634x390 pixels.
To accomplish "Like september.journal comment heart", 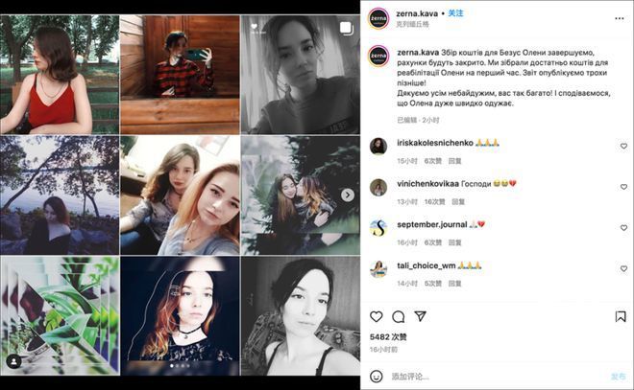I will (x=623, y=228).
